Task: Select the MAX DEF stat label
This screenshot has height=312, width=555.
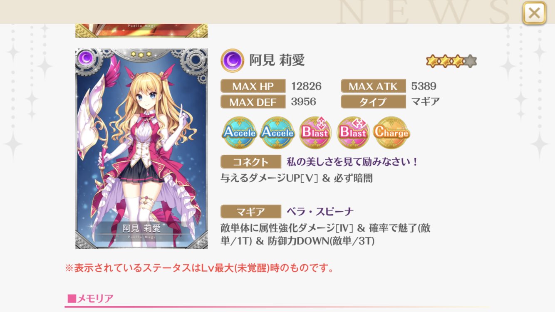Action: (253, 102)
